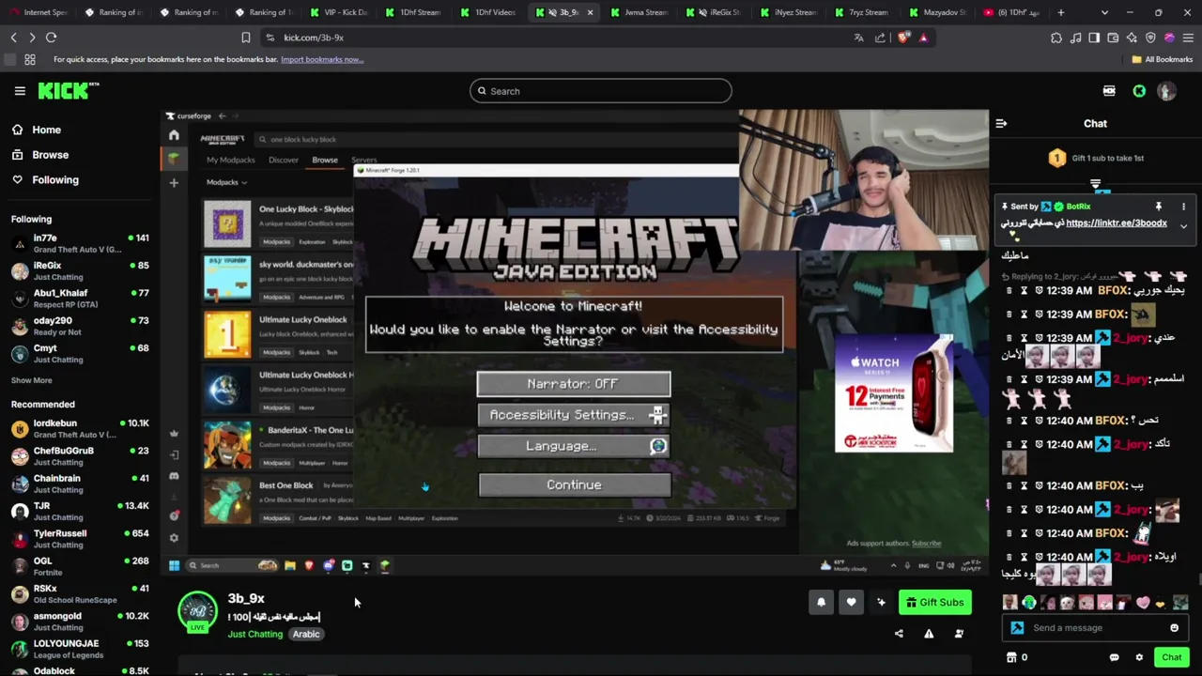Open Modpacks dropdown in CurseForge
This screenshot has height=676, width=1202.
click(226, 182)
